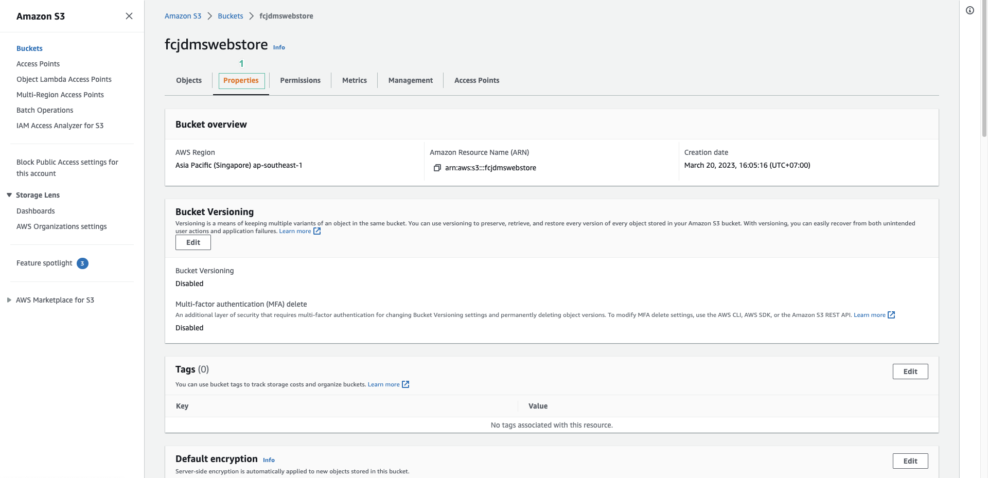This screenshot has height=478, width=988.
Task: Open the Metrics tab
Action: tap(355, 80)
